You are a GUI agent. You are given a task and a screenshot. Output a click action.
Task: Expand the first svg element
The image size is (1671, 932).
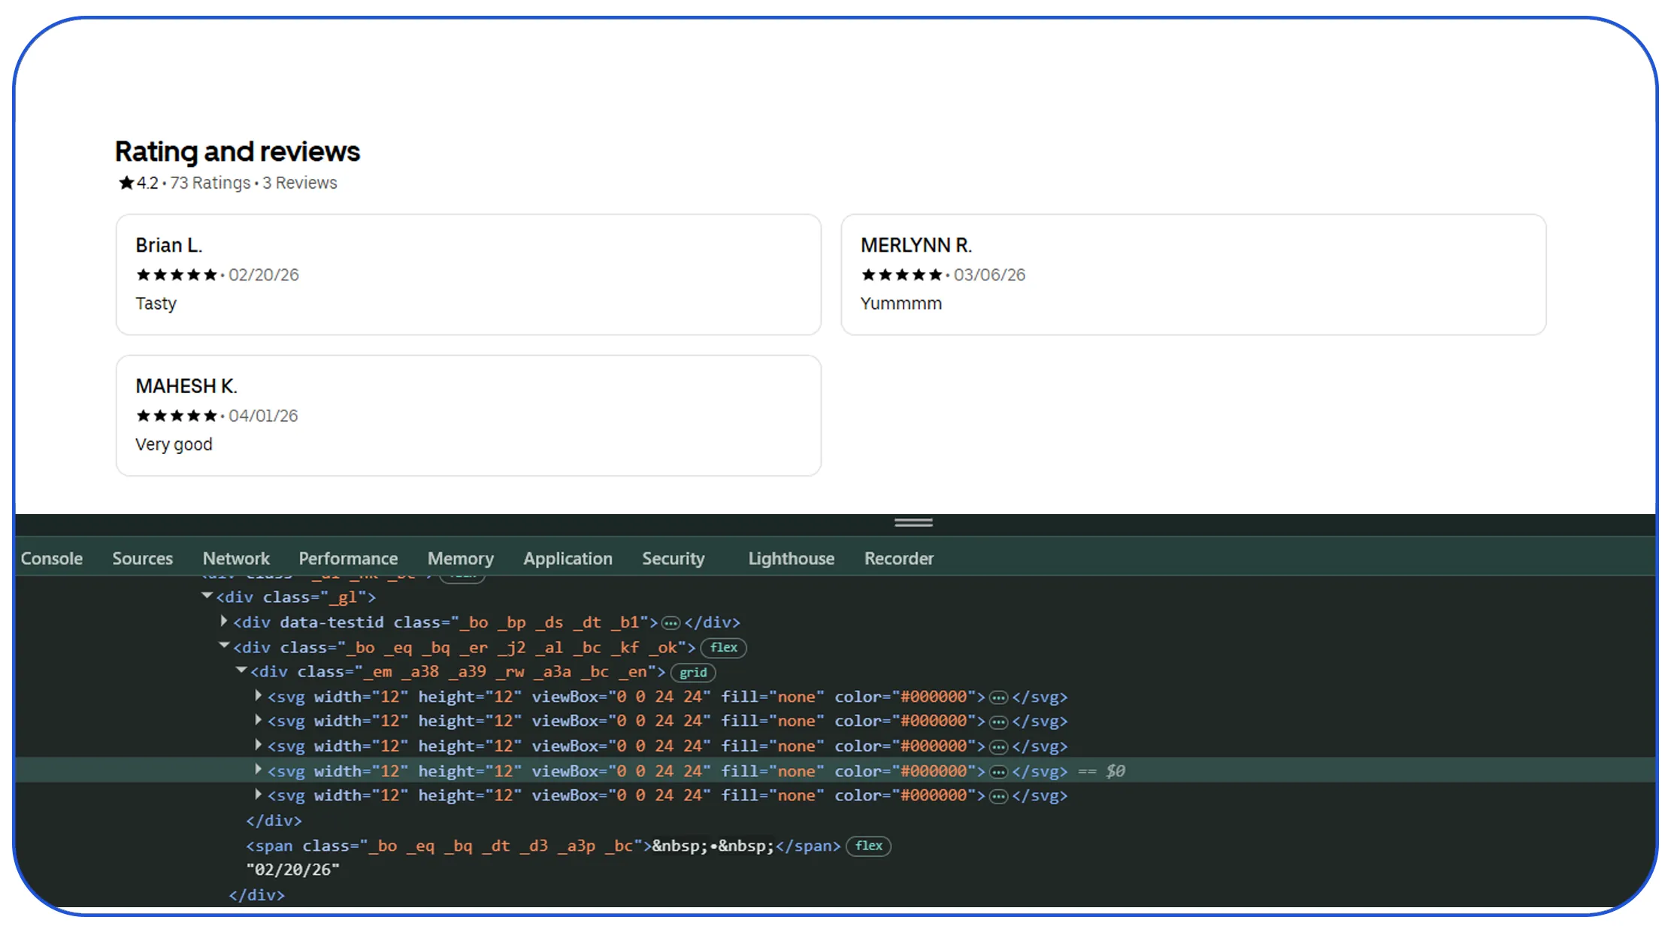click(x=258, y=695)
